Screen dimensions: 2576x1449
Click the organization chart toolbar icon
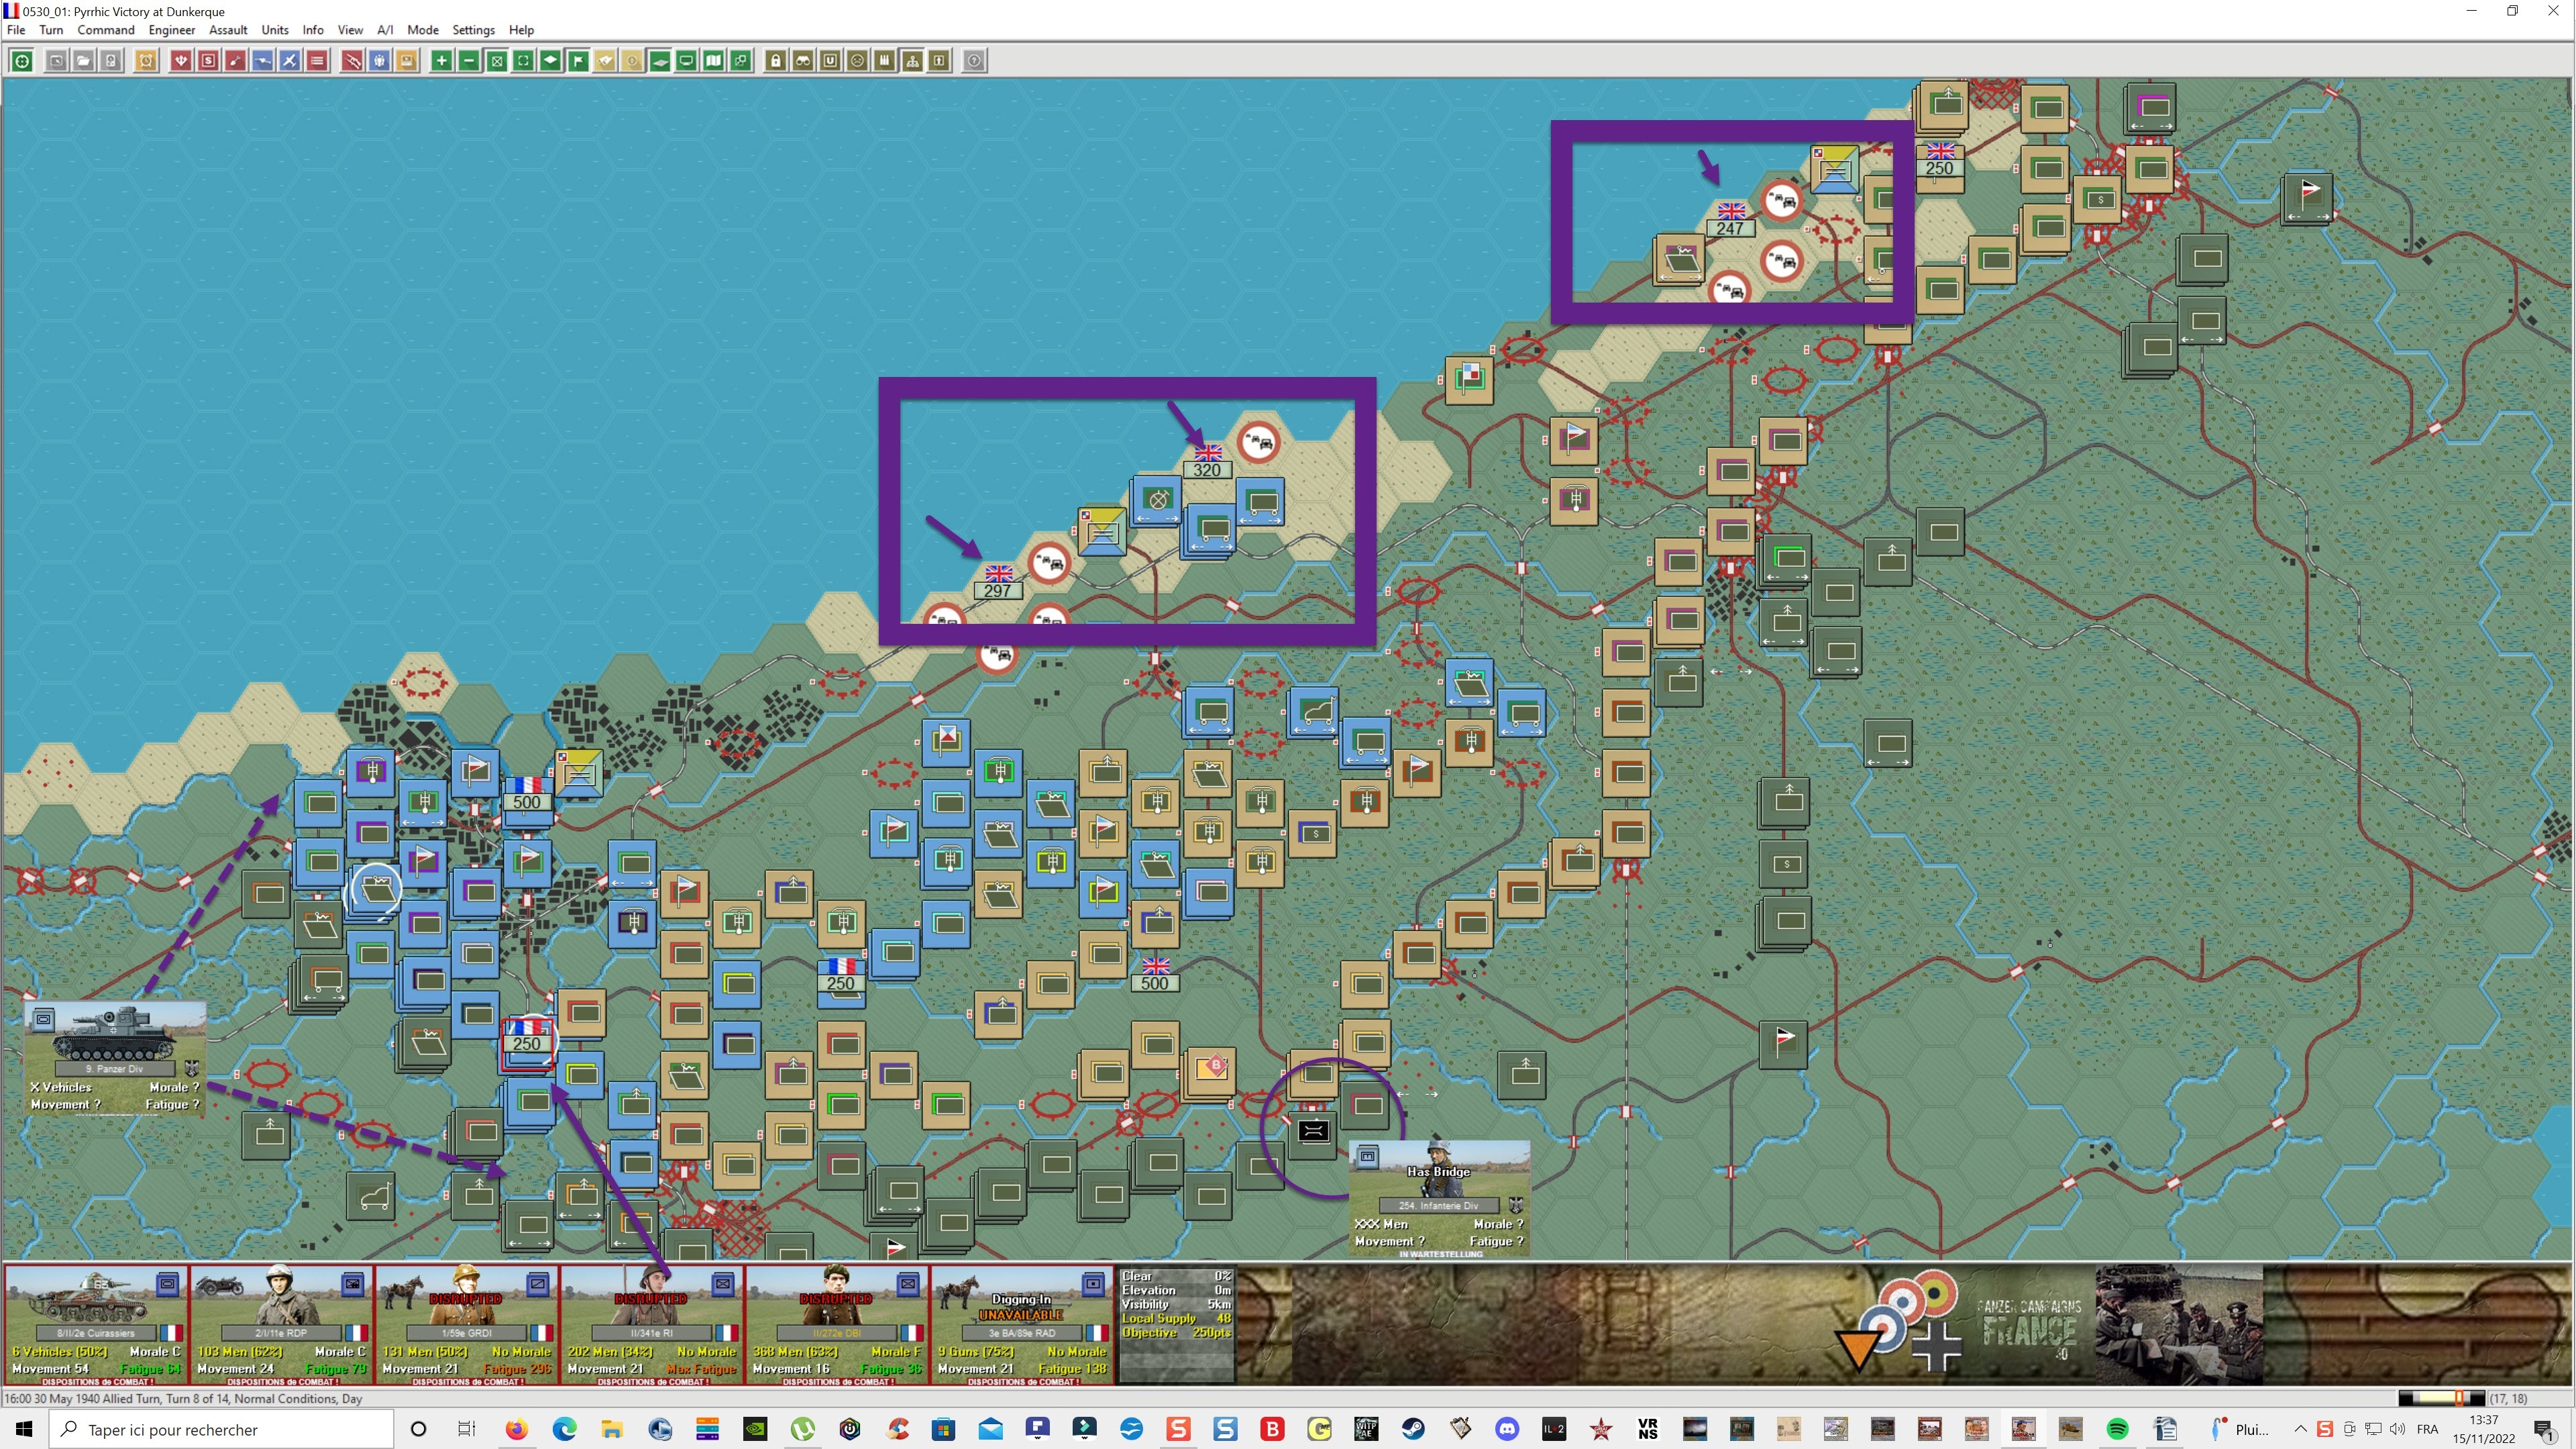(x=912, y=61)
